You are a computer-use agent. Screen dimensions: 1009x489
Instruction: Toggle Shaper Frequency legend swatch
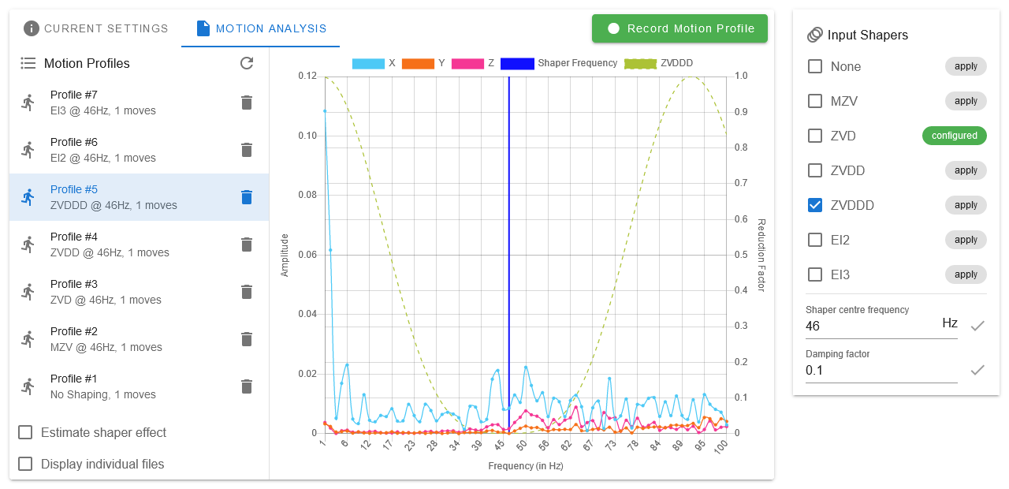coord(517,63)
